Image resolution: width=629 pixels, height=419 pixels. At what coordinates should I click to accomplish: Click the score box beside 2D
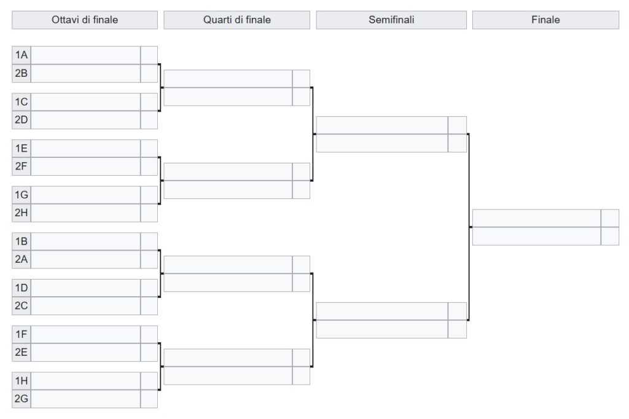(149, 120)
